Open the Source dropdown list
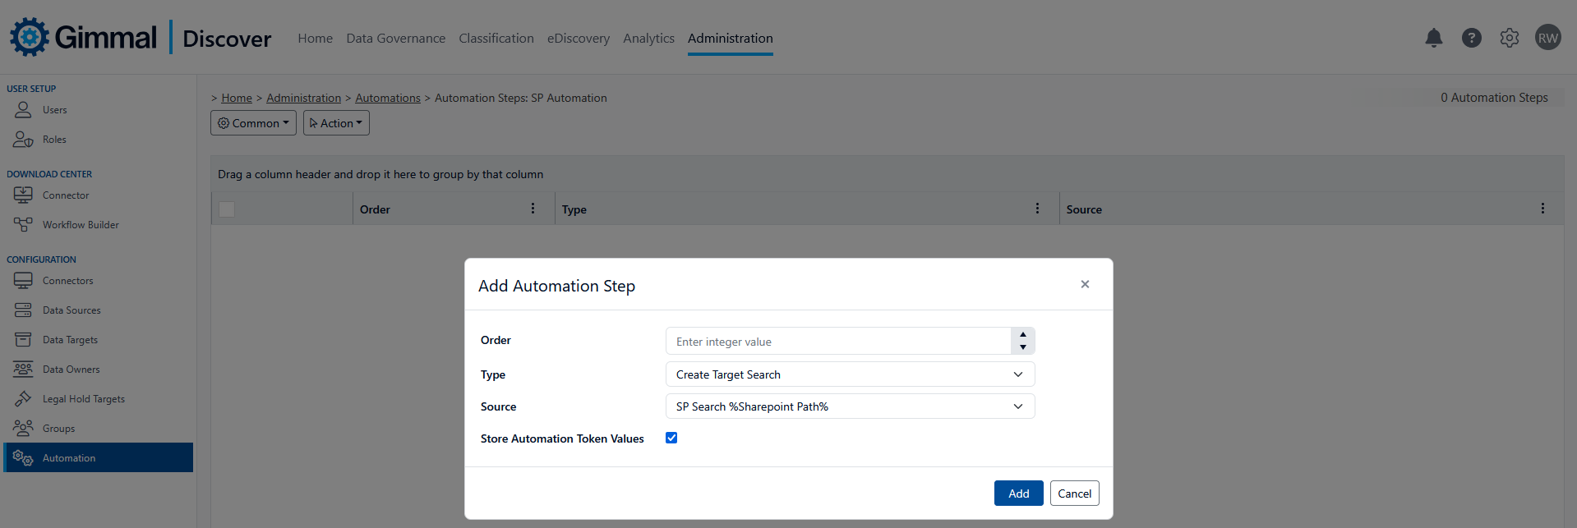 click(x=850, y=406)
